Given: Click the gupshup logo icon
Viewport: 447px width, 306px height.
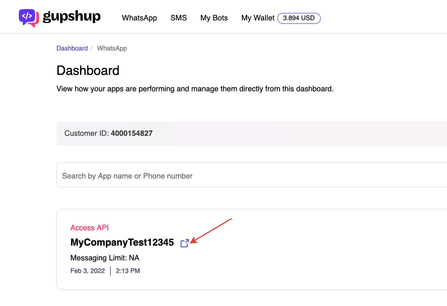Looking at the screenshot, I should 29,18.
